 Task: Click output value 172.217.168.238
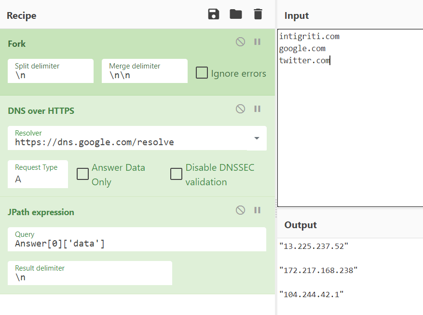click(x=318, y=270)
